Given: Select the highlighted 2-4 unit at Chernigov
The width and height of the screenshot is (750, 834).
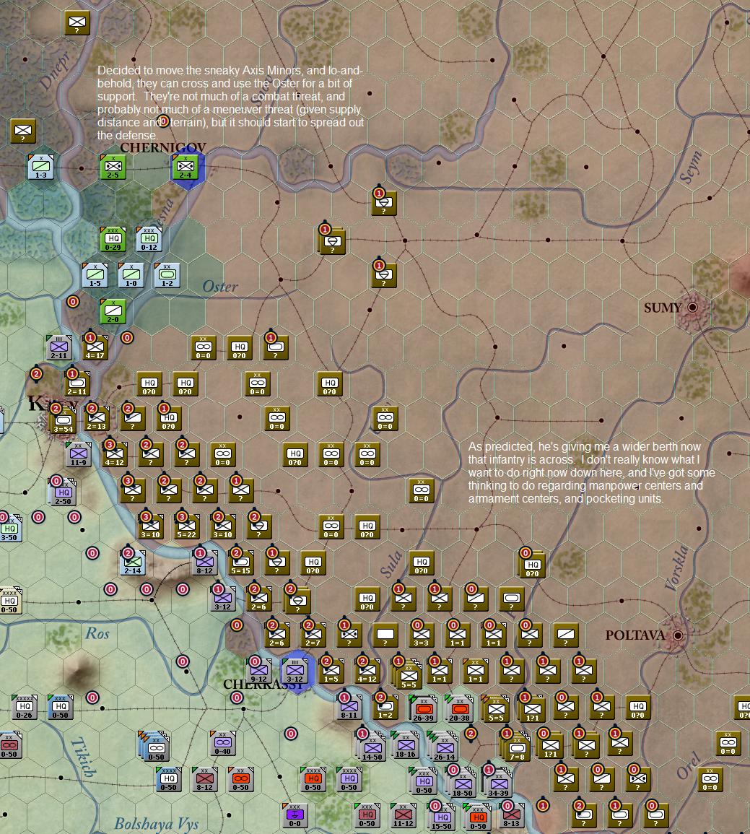Looking at the screenshot, I should tap(186, 168).
